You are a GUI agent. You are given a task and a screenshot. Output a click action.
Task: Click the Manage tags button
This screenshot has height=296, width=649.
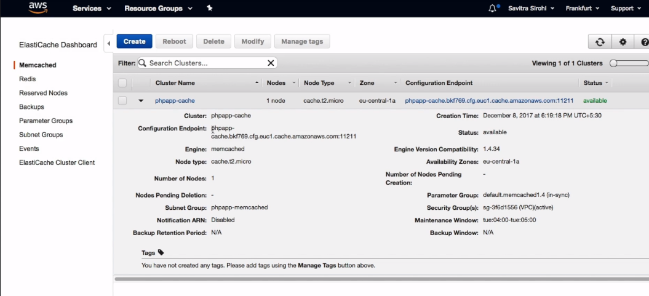(x=302, y=41)
